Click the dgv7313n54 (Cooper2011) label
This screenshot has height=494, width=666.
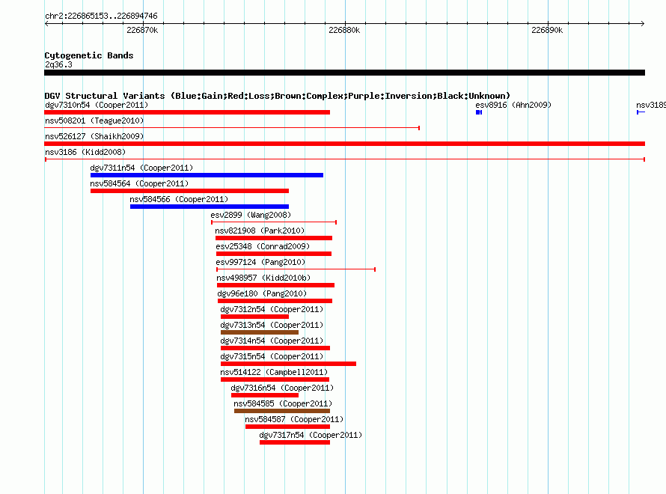[272, 325]
